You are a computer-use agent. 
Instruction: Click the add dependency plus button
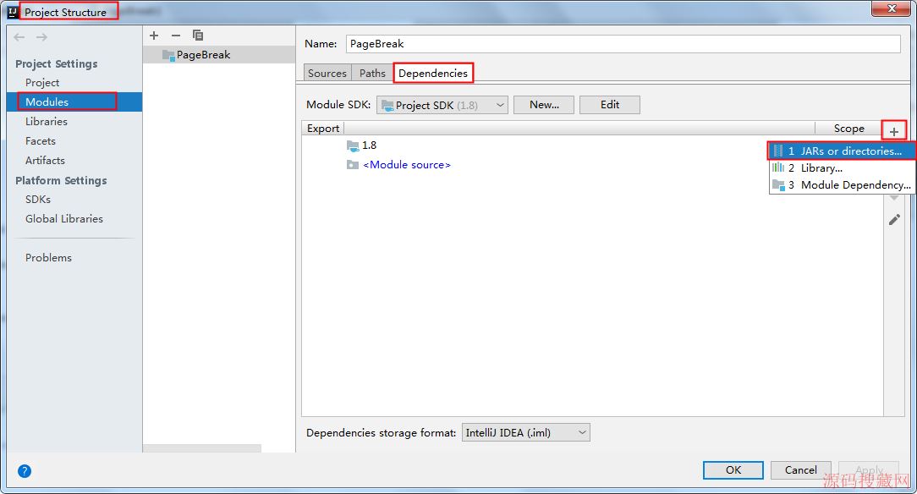[893, 132]
